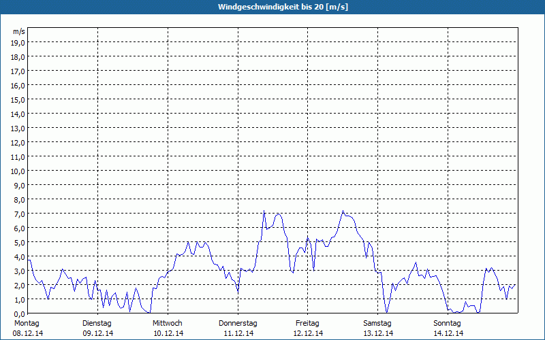Click the wind speed peak on Freitag afternoon near 7 m/s

(x=343, y=211)
